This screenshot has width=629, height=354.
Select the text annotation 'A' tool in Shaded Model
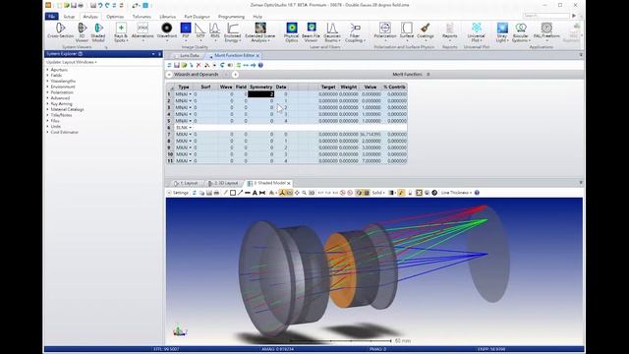pyautogui.click(x=255, y=193)
